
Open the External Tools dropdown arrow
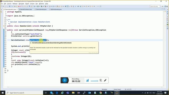click(47, 6)
